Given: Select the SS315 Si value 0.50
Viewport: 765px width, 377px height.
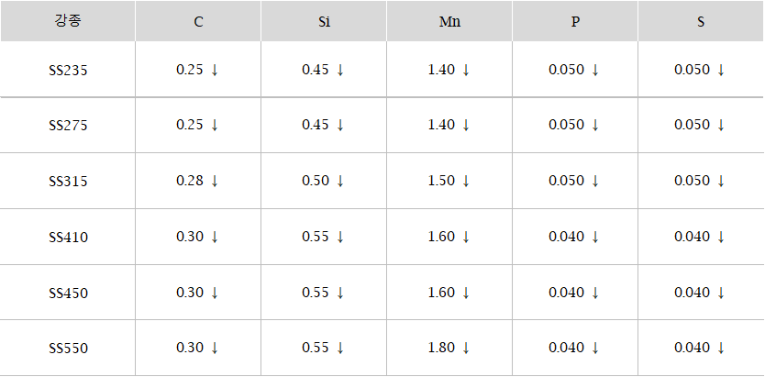Looking at the screenshot, I should (x=316, y=181).
